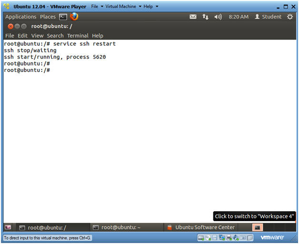This screenshot has height=244, width=299.
Task: Click the show desktop icon in bottom panel
Action: coord(8,227)
